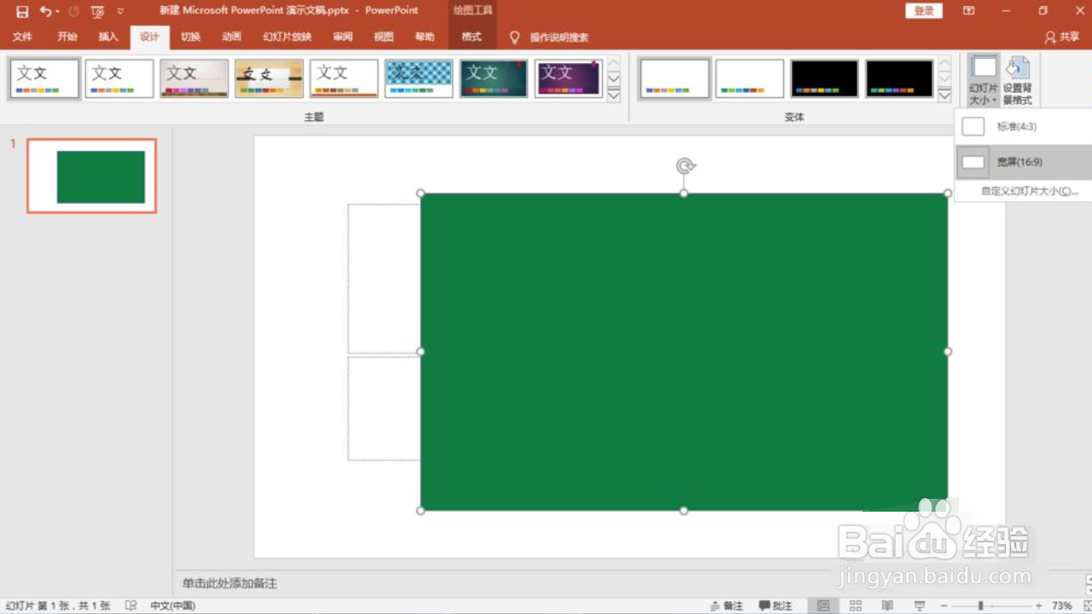Expand the themes gallery More arrow
1092x614 pixels.
(x=614, y=95)
